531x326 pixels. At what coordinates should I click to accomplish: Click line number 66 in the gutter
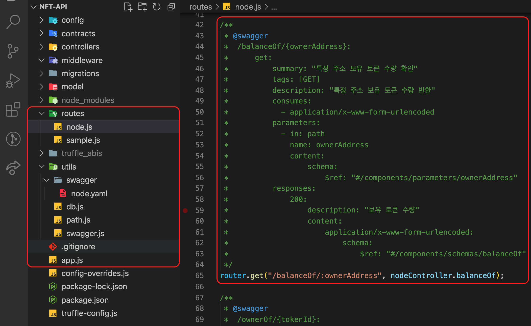[199, 287]
